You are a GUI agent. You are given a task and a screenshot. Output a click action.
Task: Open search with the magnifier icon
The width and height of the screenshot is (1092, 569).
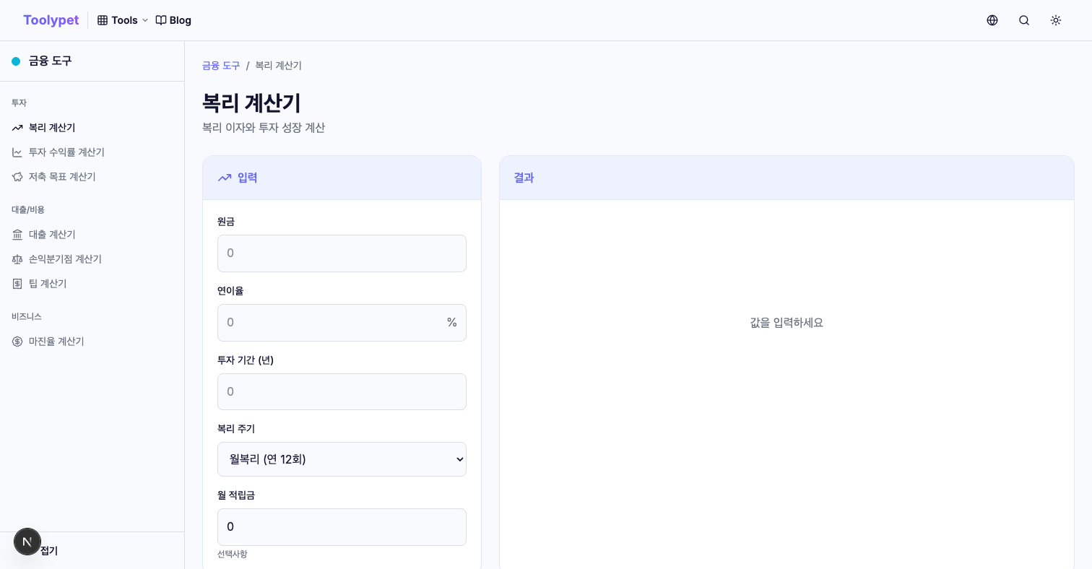coord(1024,20)
